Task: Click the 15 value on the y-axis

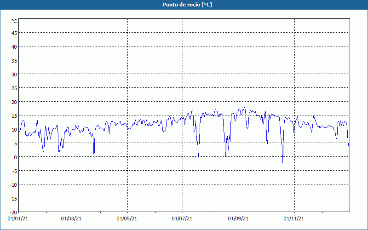Action: [x=14, y=116]
